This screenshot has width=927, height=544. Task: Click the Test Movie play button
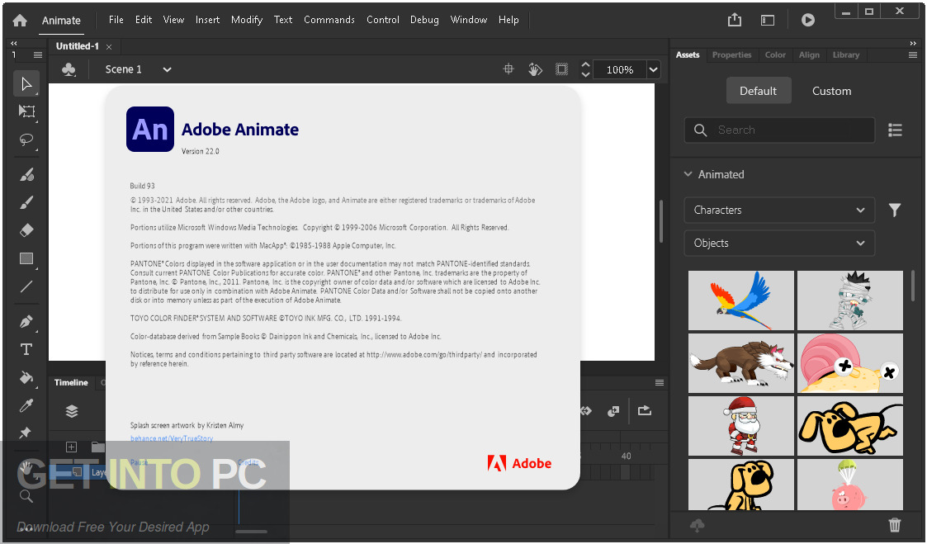coord(807,20)
